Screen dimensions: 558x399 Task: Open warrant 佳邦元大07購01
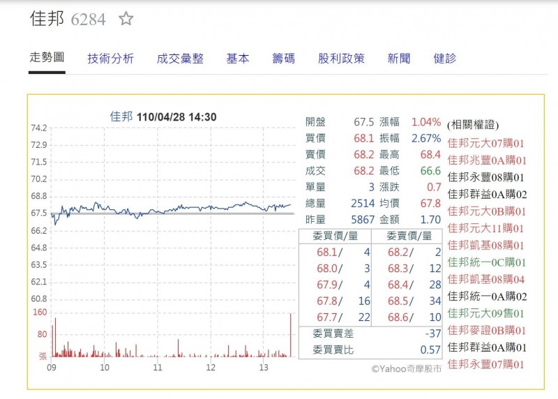[x=485, y=143]
